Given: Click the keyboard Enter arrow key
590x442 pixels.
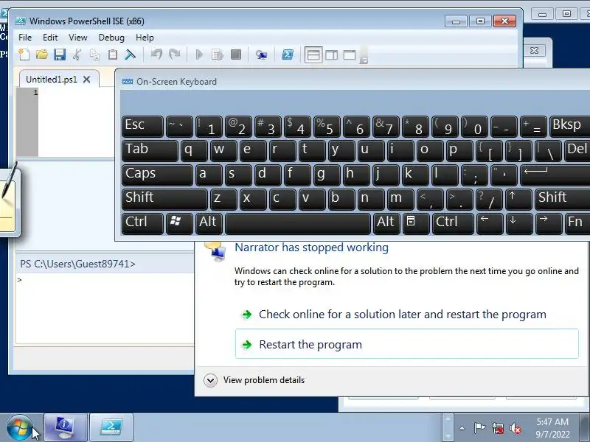Looking at the screenshot, I should coord(555,175).
